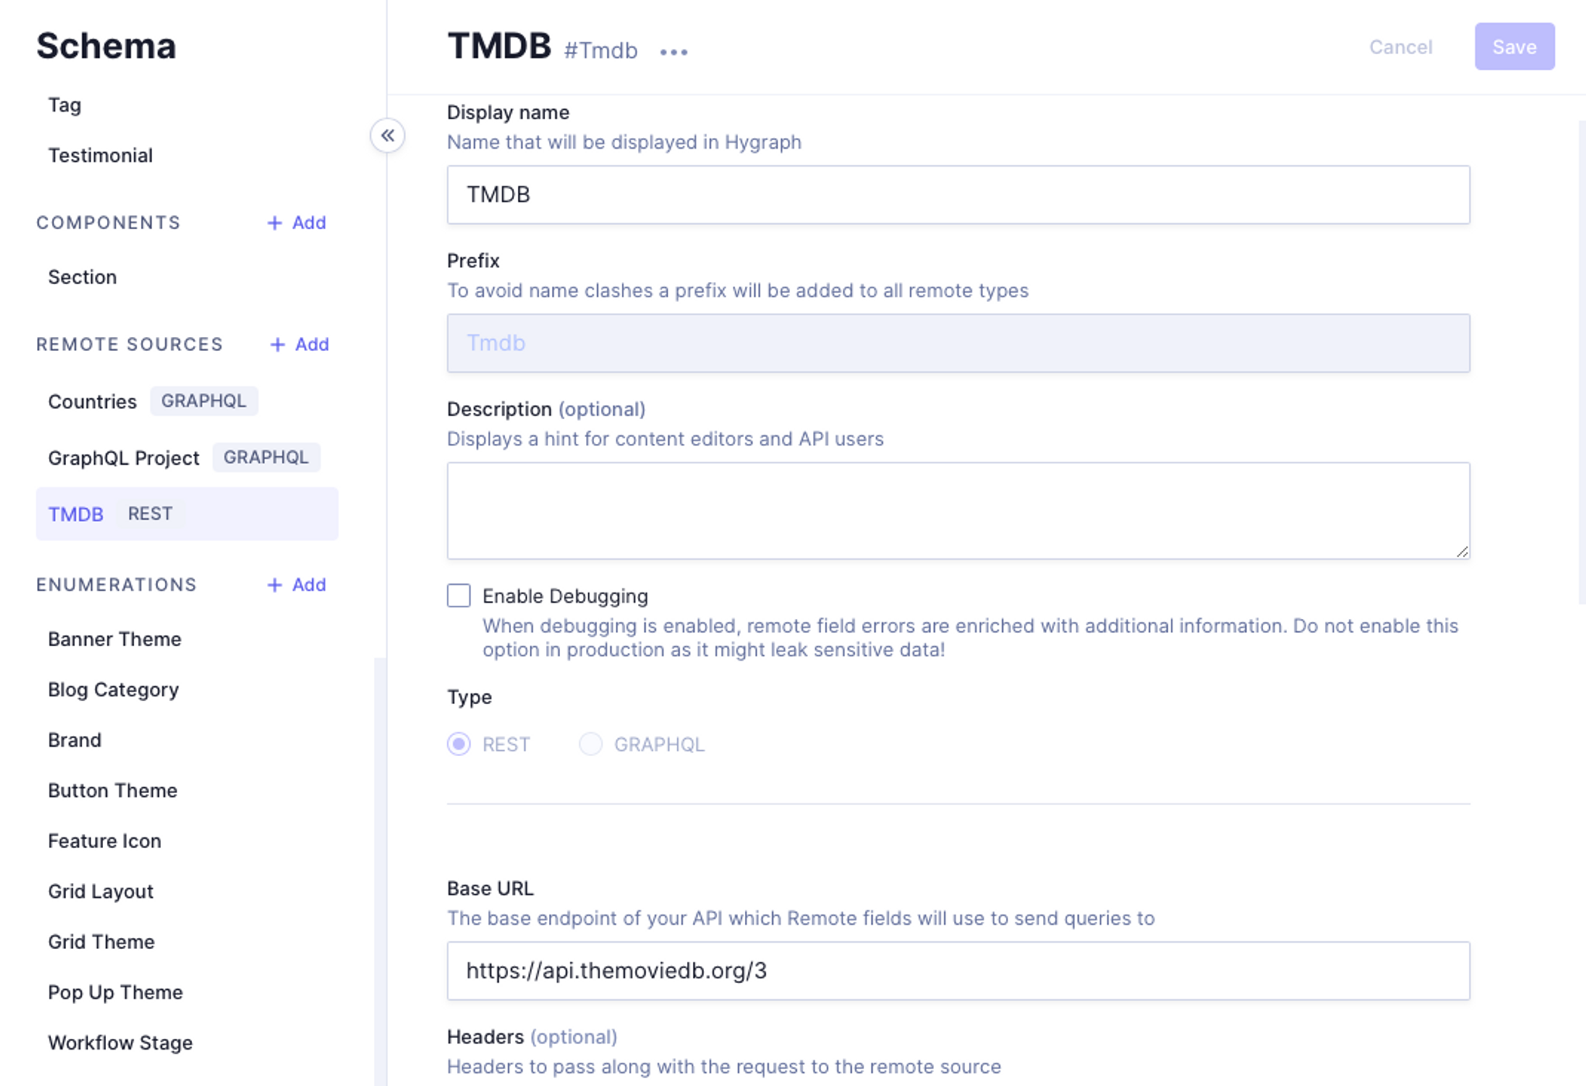The width and height of the screenshot is (1586, 1086).
Task: Click into the Description text area
Action: point(958,511)
